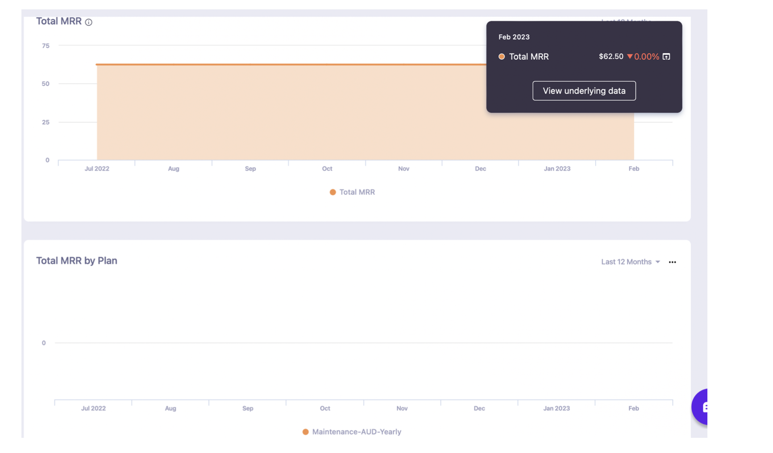
Task: Click the red down-triangle change indicator
Action: click(630, 57)
